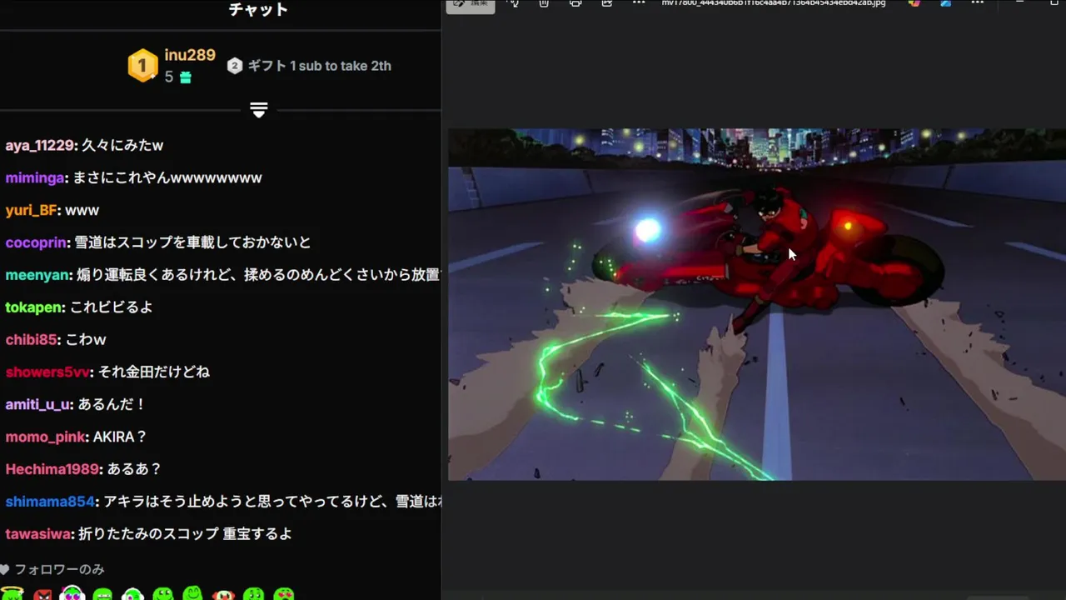
Task: Click the print icon in photo viewer
Action: 575,3
